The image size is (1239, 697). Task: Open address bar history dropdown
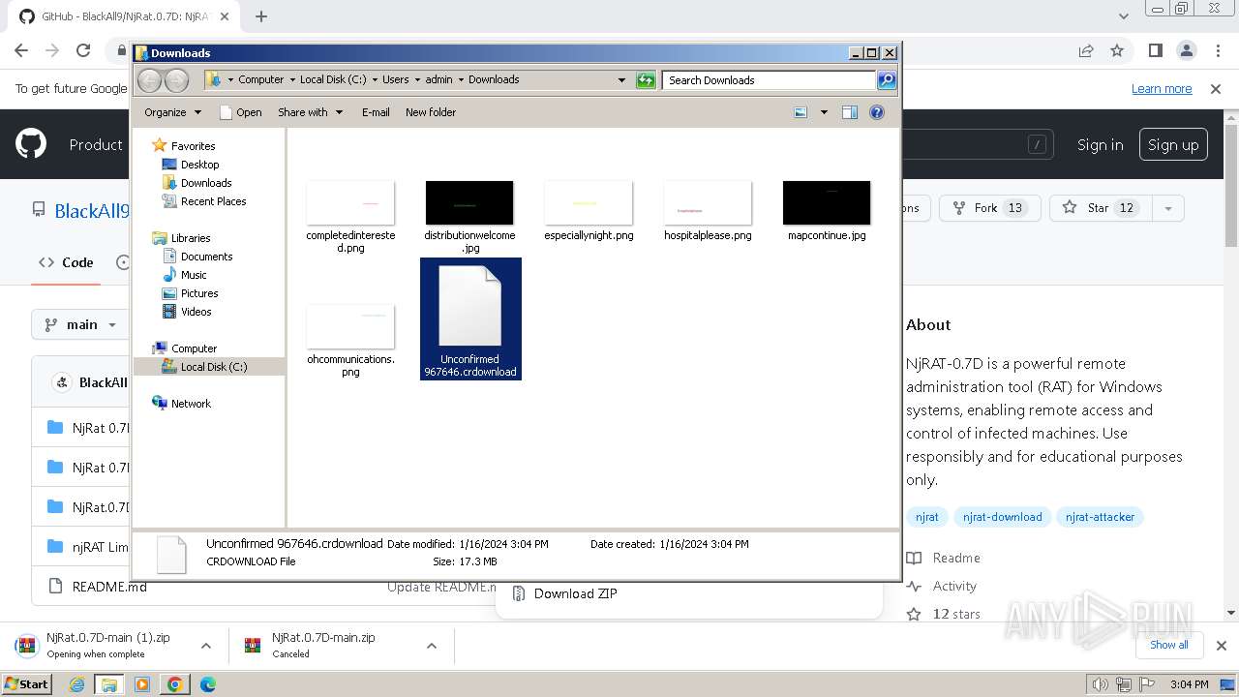(621, 80)
